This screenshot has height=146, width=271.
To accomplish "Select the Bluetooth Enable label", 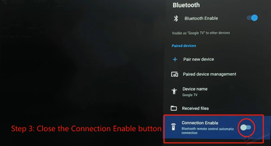I will click(201, 18).
